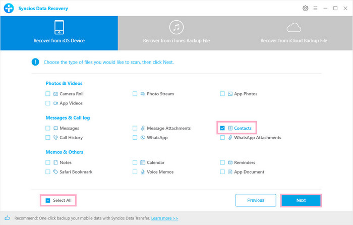Enable the Camera Roll checkbox
Screen dimensions: 353x225
click(48, 94)
